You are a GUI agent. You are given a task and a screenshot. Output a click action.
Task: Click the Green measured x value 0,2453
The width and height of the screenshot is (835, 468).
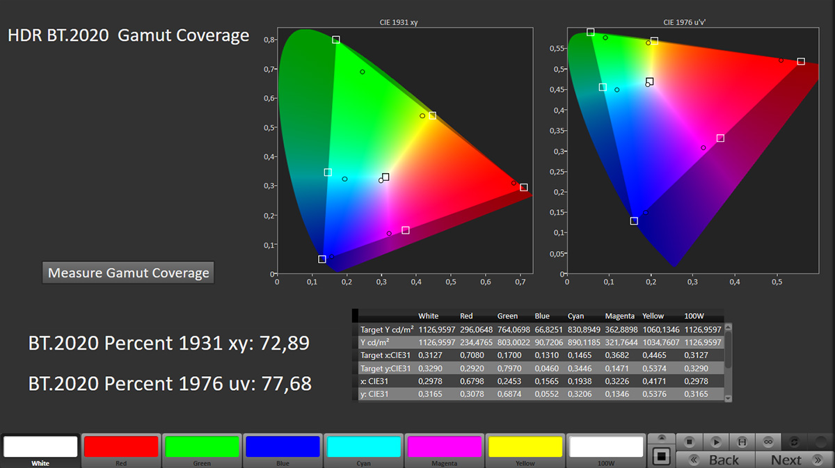pyautogui.click(x=509, y=382)
